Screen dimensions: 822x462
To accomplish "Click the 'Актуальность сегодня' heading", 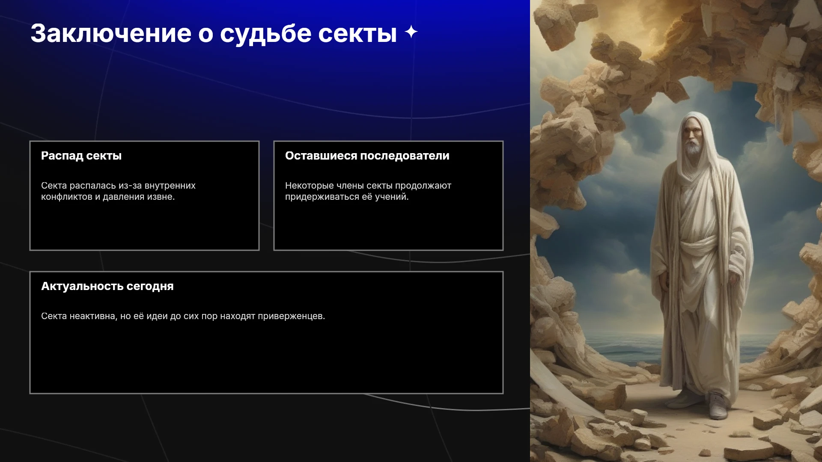I will coord(107,286).
